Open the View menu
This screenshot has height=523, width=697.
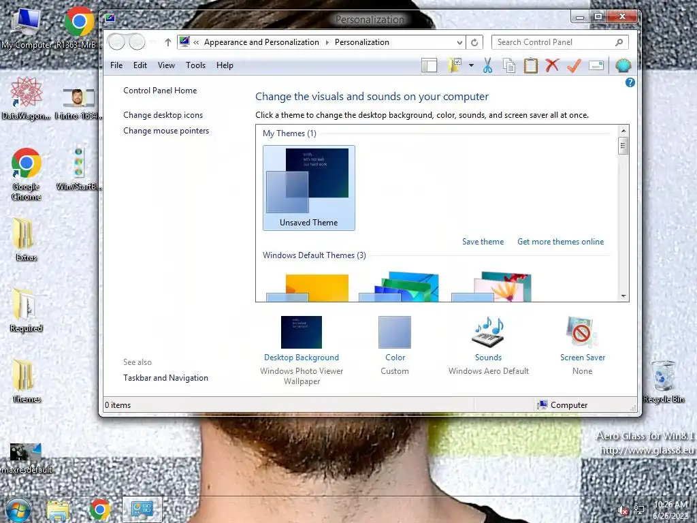click(x=166, y=65)
